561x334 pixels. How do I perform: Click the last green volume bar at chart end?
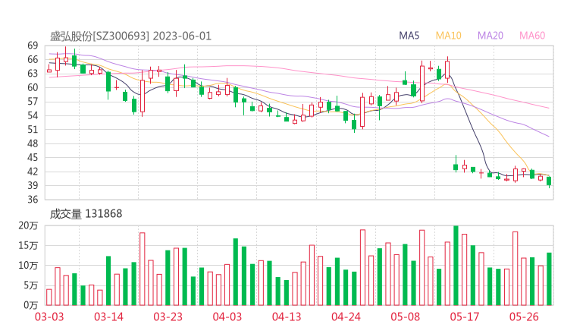(549, 279)
